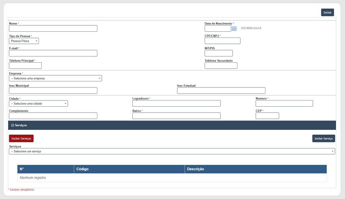Click the red Excluir Serviços button
This screenshot has height=199, width=345.
tap(22, 138)
